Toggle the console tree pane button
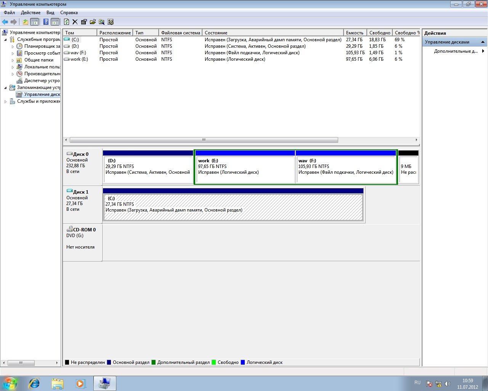 (x=35, y=22)
